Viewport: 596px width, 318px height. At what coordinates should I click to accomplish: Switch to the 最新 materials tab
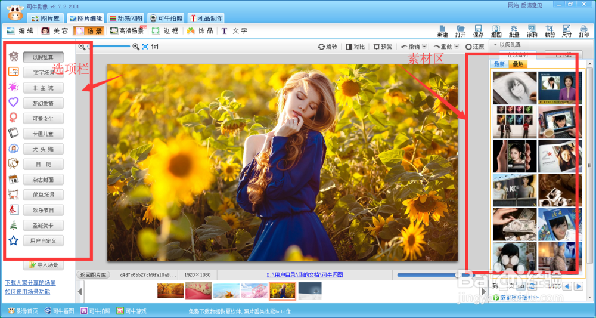click(499, 64)
